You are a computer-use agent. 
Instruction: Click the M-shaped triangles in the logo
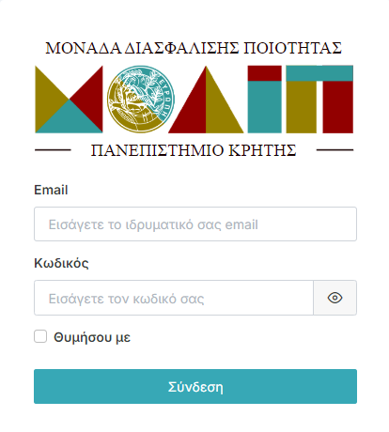(69, 100)
